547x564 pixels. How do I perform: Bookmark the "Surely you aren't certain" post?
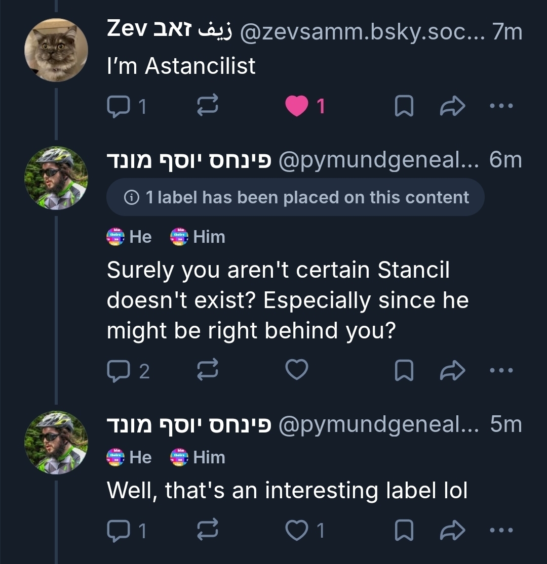click(403, 371)
